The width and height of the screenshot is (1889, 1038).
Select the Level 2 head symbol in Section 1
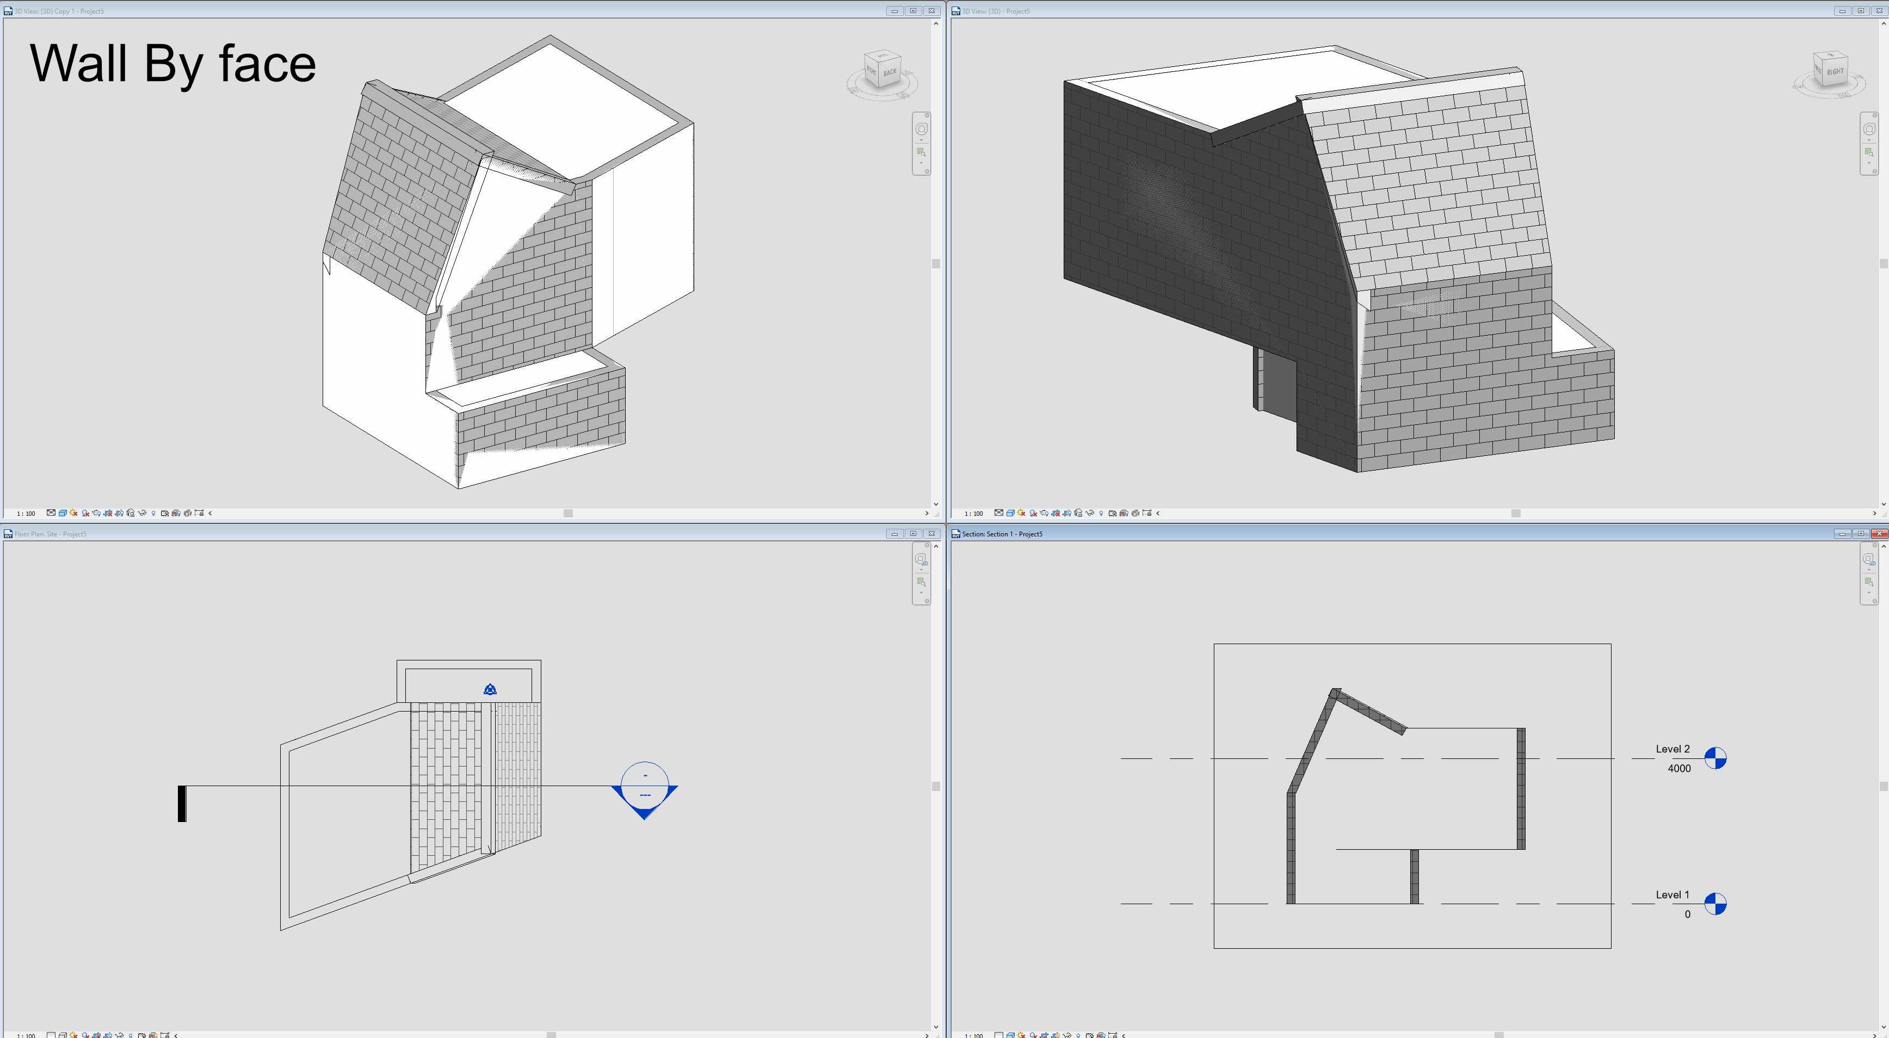(x=1715, y=758)
